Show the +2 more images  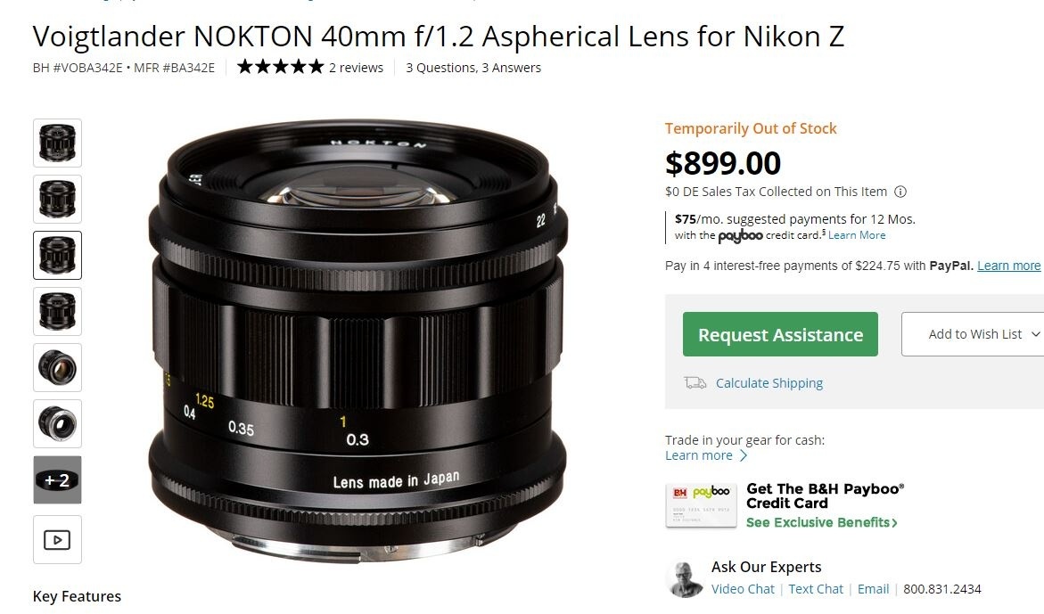pyautogui.click(x=57, y=480)
